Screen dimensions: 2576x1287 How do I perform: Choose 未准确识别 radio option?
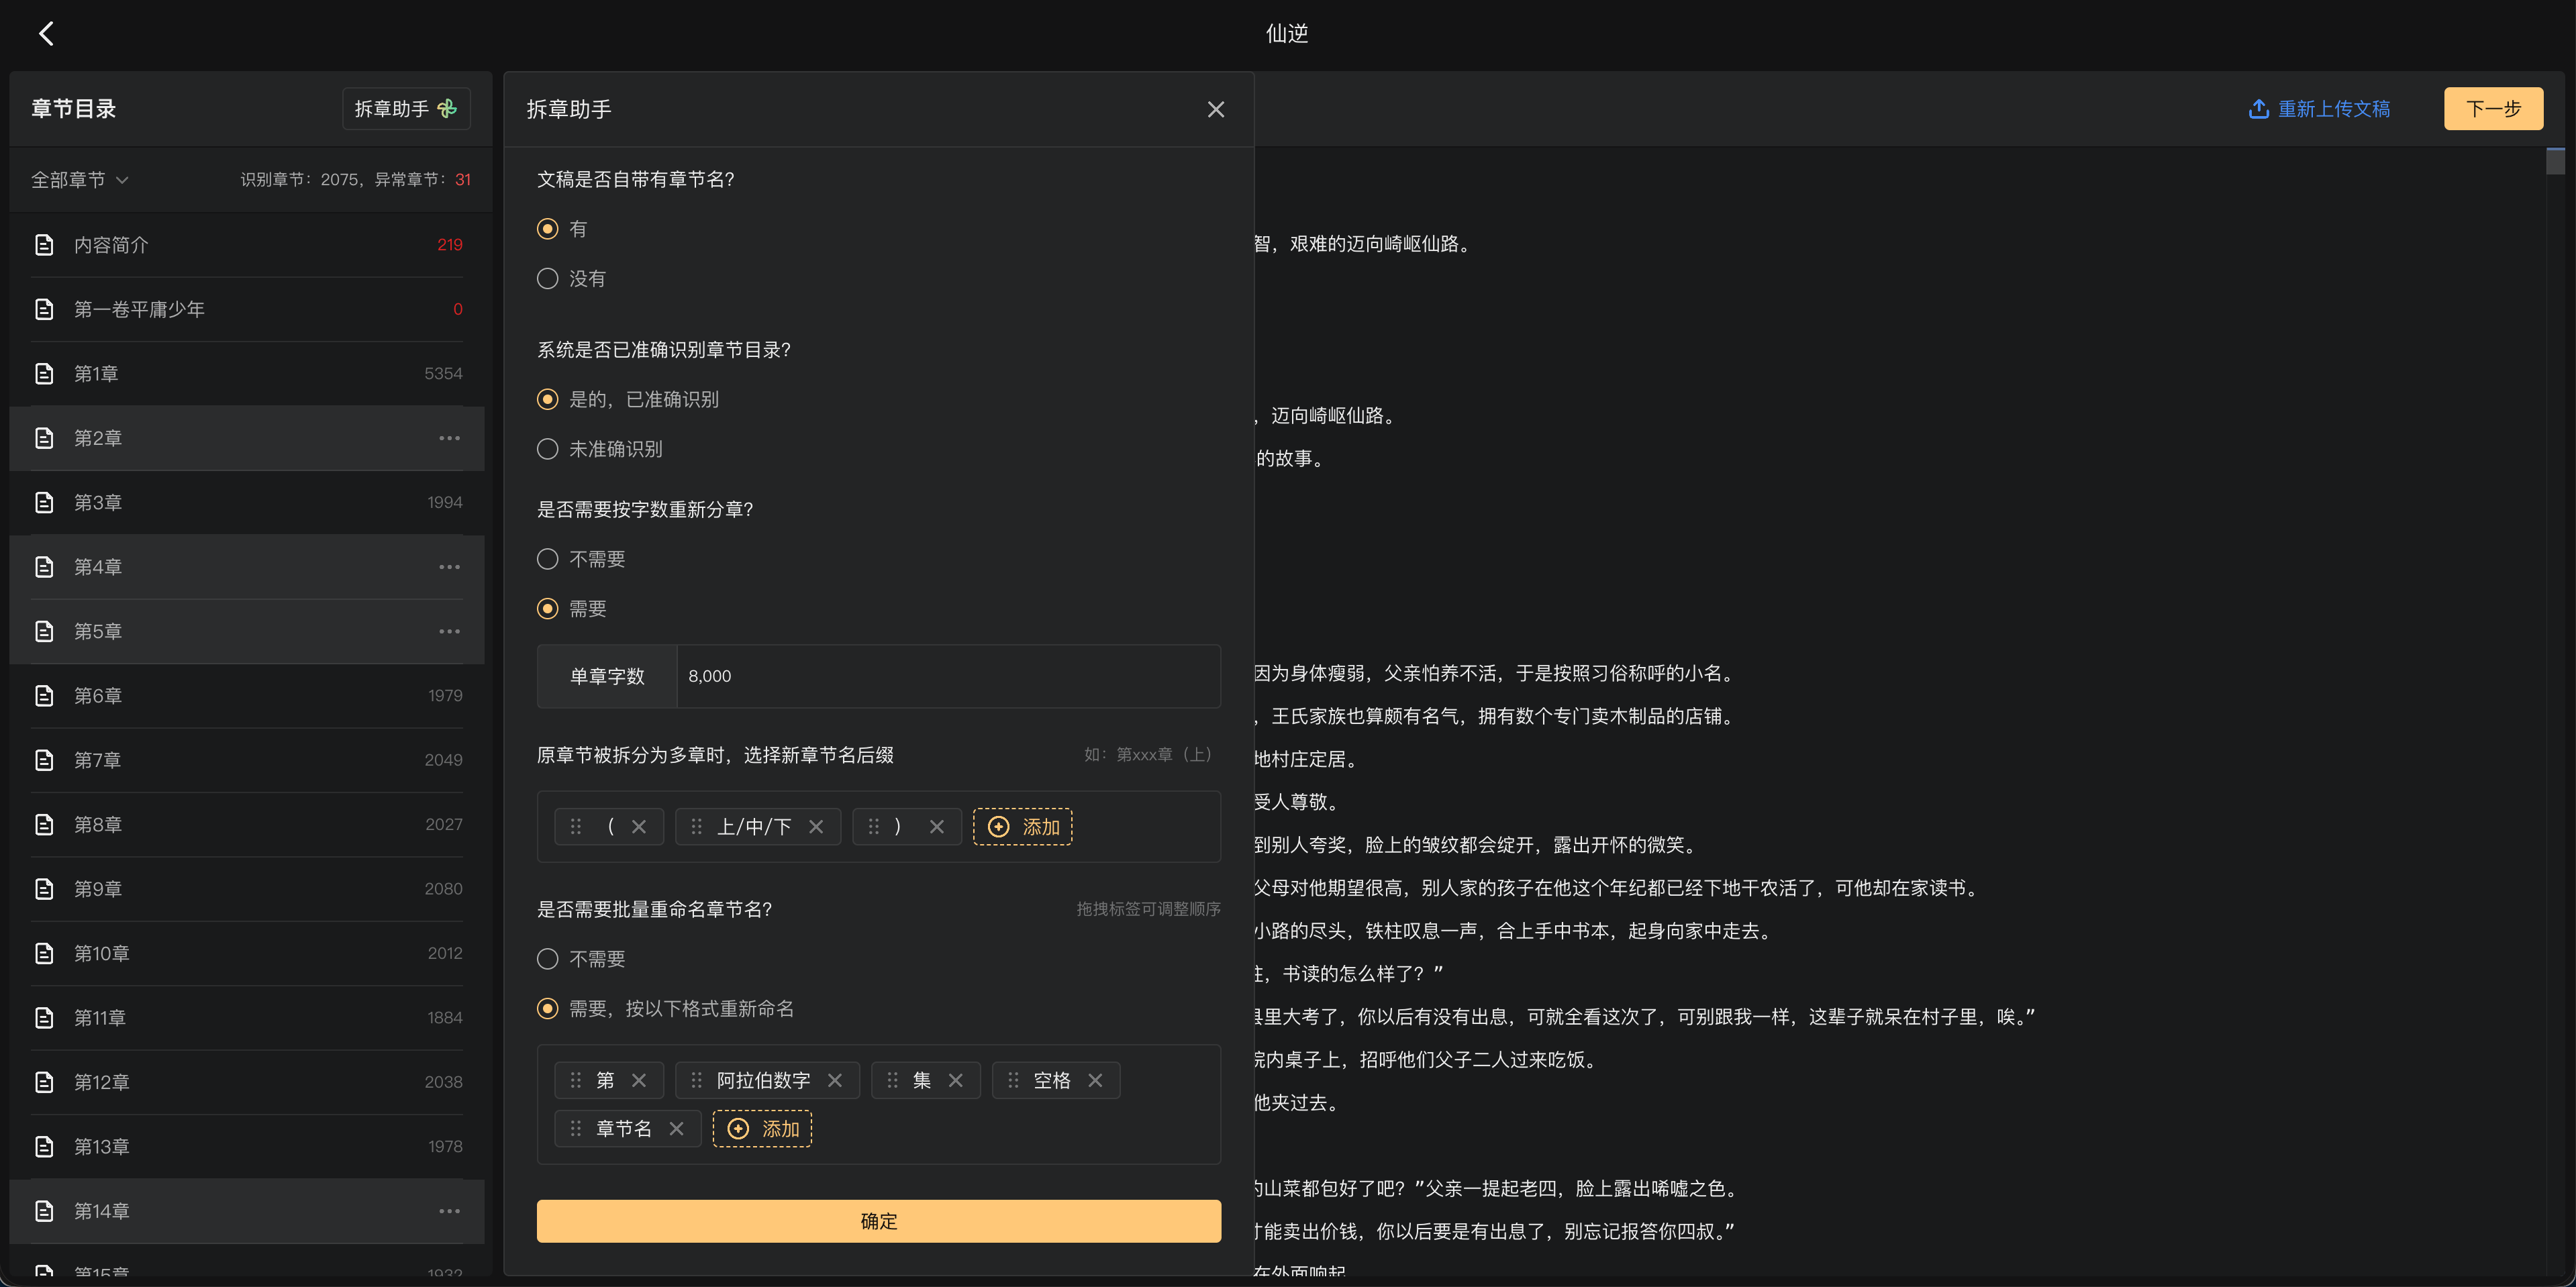point(547,449)
